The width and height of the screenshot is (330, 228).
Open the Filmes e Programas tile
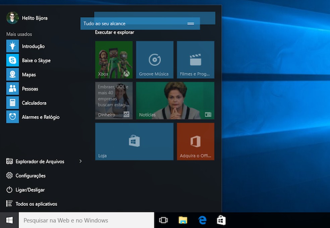click(x=196, y=60)
